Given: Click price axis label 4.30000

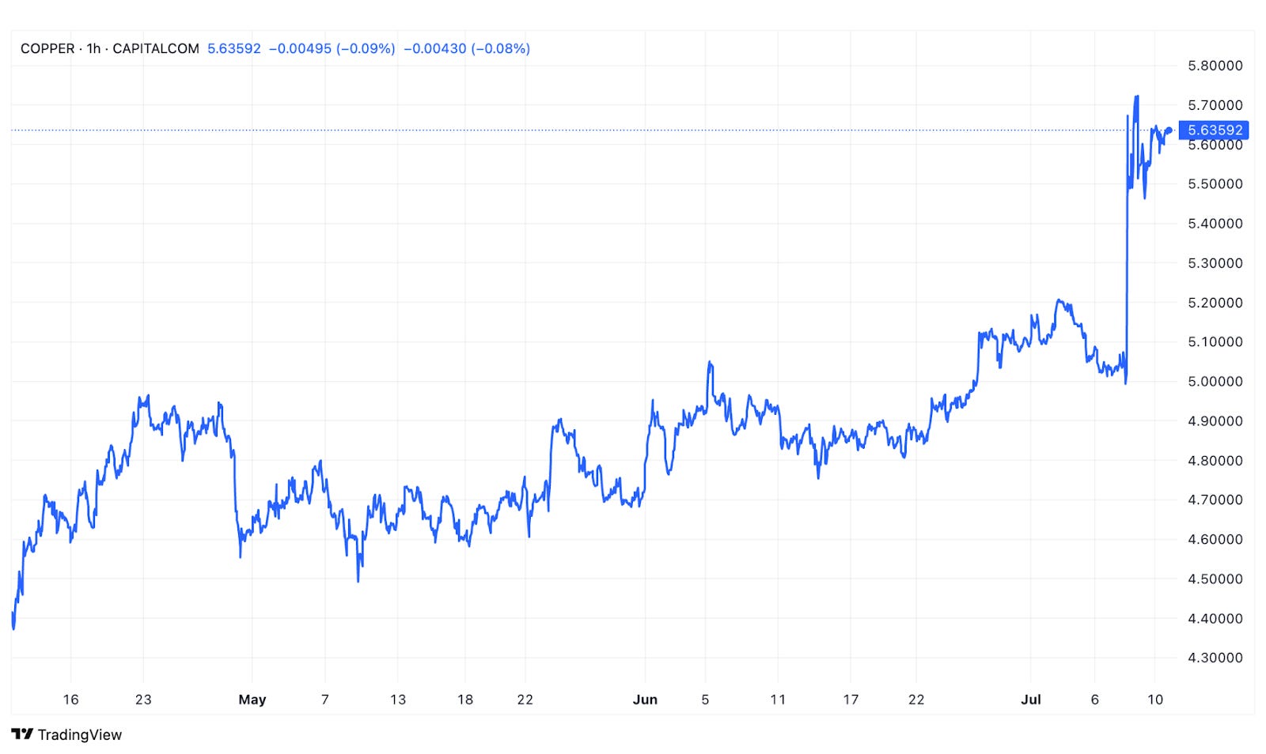Looking at the screenshot, I should [1215, 658].
